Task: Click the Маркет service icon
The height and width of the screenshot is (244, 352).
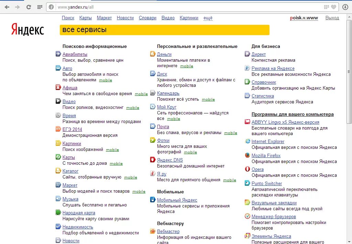Action: point(58,185)
